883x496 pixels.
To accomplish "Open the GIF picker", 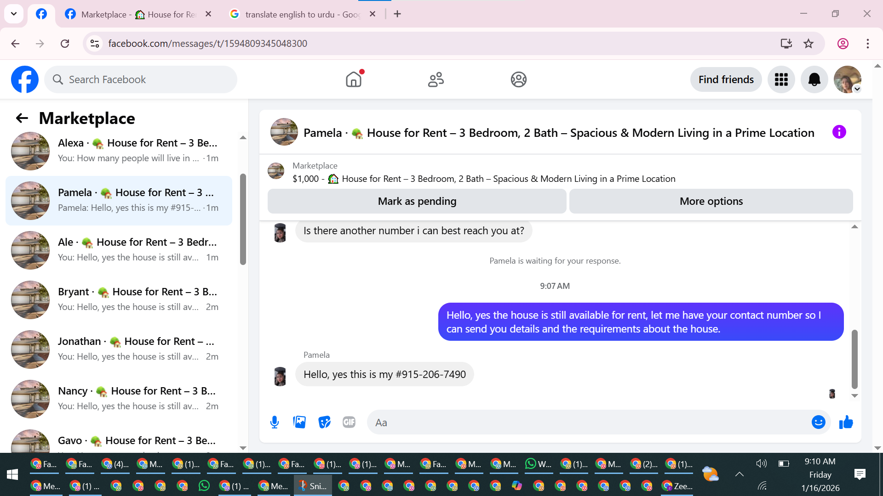I will (349, 422).
